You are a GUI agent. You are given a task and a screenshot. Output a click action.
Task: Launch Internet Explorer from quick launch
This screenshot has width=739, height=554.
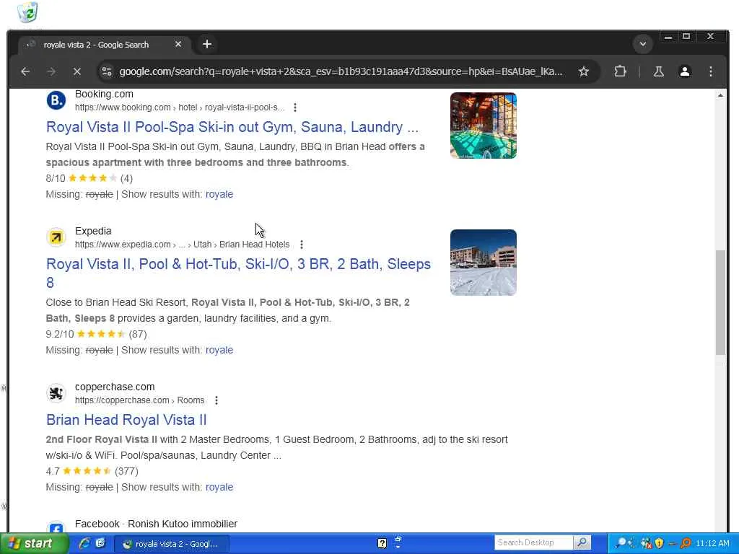click(x=85, y=543)
